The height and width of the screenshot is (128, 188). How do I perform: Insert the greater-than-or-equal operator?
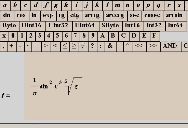74,47
